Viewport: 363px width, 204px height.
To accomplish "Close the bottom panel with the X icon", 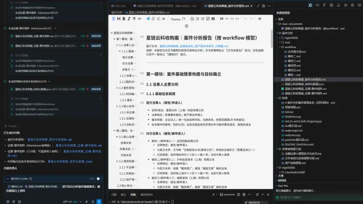I will click(268, 194).
